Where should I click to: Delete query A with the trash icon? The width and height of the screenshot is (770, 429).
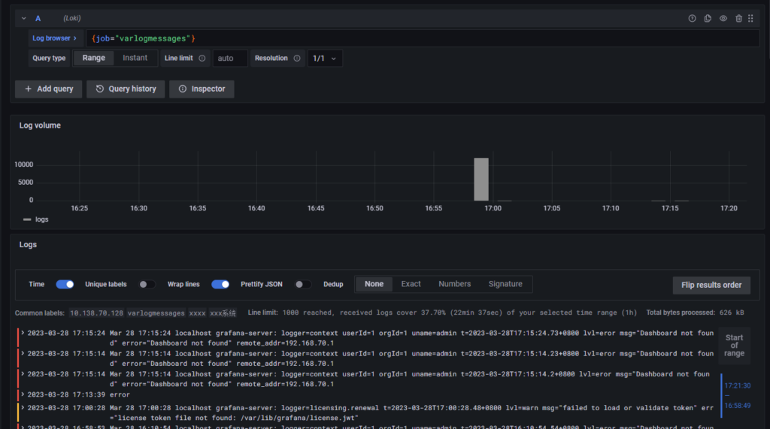[738, 18]
